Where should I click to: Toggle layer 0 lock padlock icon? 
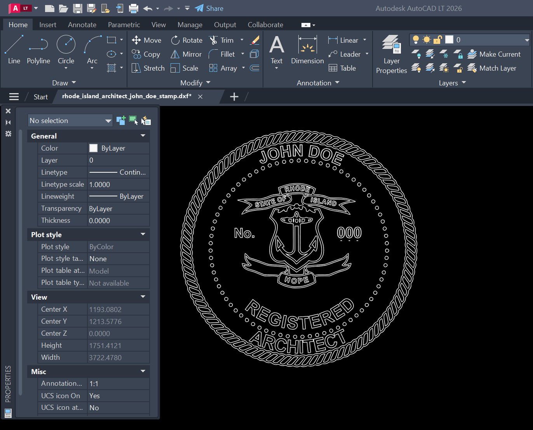438,40
